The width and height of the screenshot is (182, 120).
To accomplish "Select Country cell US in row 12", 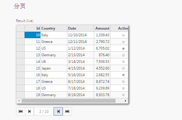I will pyautogui.click(x=54, y=48).
